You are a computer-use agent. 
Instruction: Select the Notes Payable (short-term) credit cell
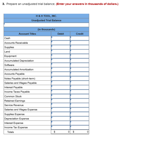coord(80,78)
